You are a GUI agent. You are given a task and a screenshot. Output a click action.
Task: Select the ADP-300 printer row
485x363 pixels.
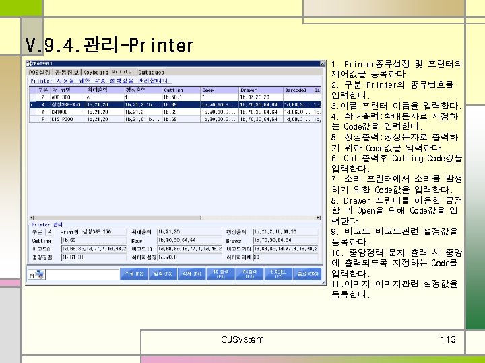click(x=174, y=97)
